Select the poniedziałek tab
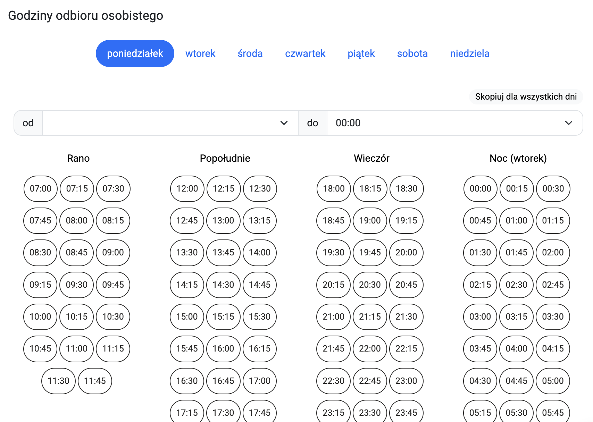The width and height of the screenshot is (593, 422). click(135, 53)
